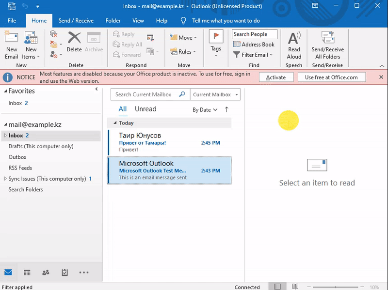Image resolution: width=388 pixels, height=290 pixels.
Task: Delete the selected message
Action: click(74, 42)
